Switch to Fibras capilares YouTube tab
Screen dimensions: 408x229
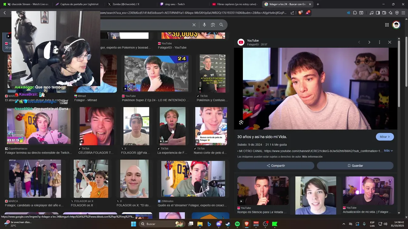click(x=235, y=4)
